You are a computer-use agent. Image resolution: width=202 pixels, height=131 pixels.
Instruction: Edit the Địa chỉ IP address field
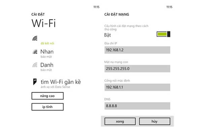137,50
